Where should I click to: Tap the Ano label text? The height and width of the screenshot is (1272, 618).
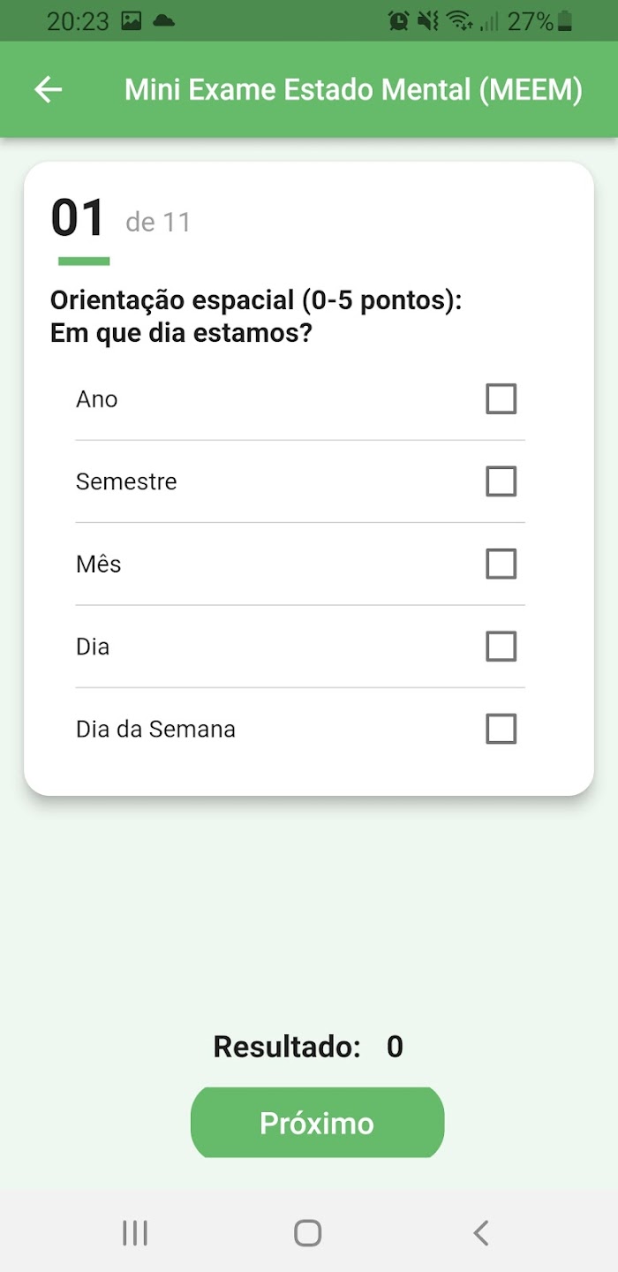click(96, 399)
